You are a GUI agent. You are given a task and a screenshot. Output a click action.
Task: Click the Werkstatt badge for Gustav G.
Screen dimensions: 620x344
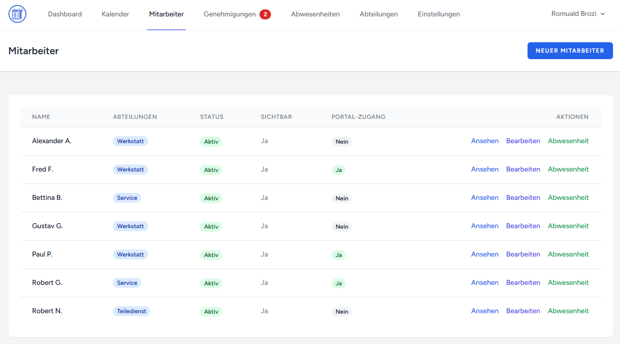pos(130,226)
